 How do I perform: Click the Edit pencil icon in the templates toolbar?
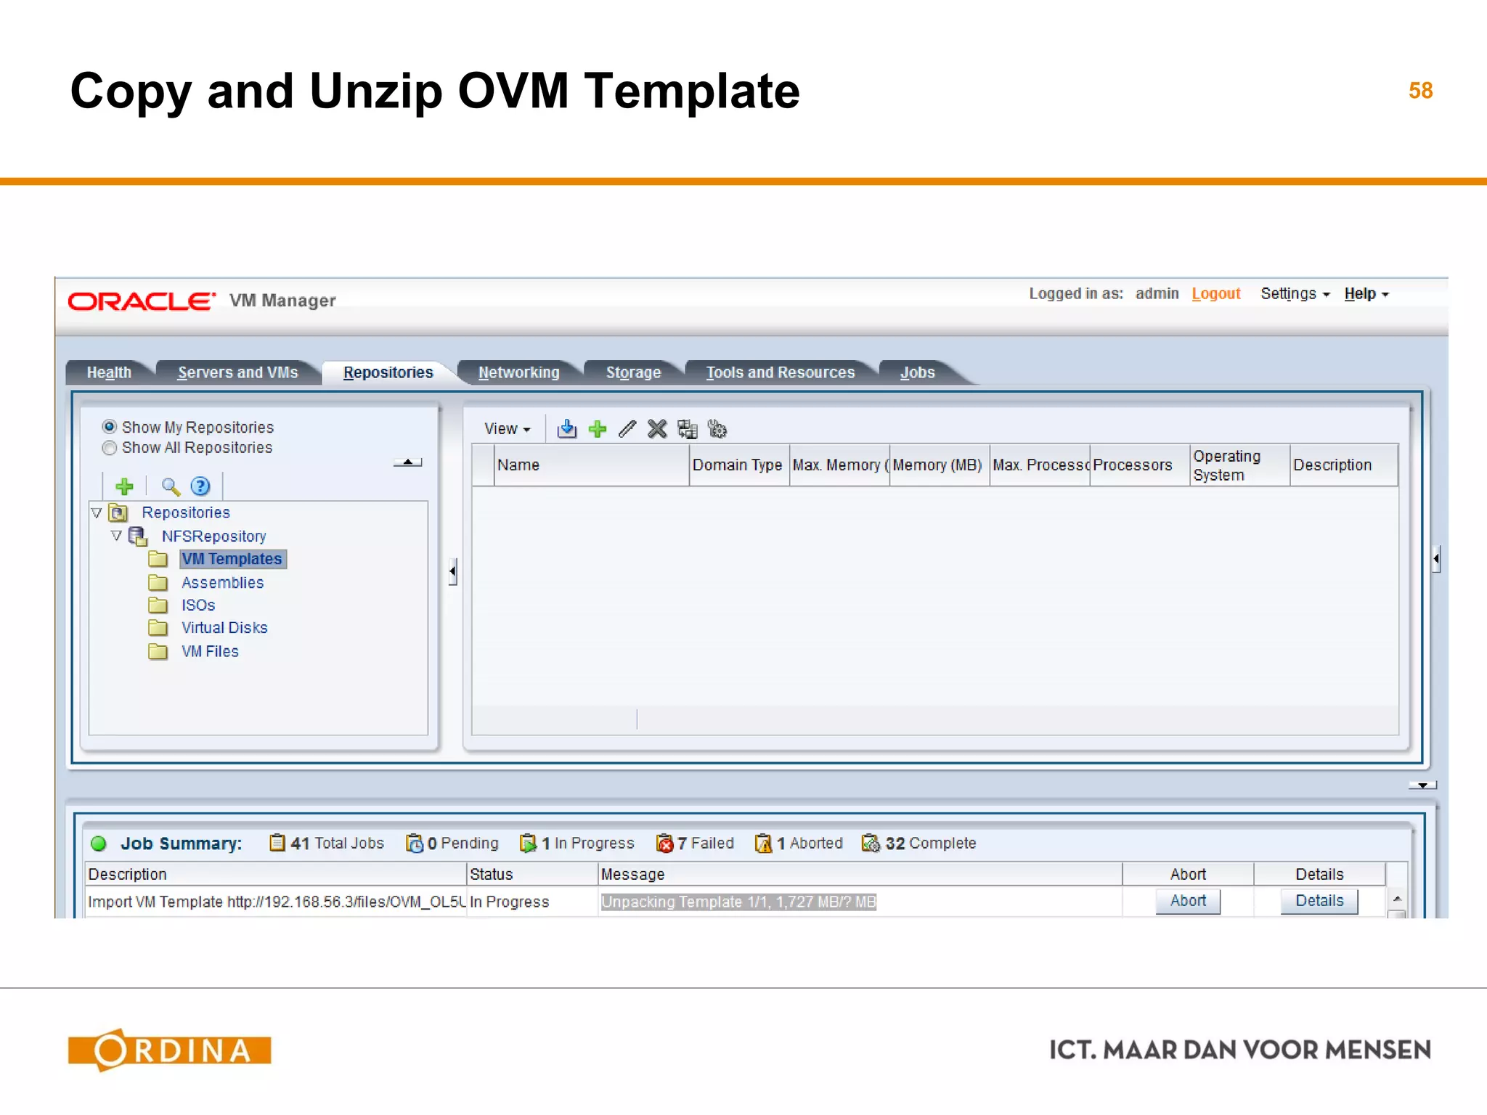[x=627, y=429]
